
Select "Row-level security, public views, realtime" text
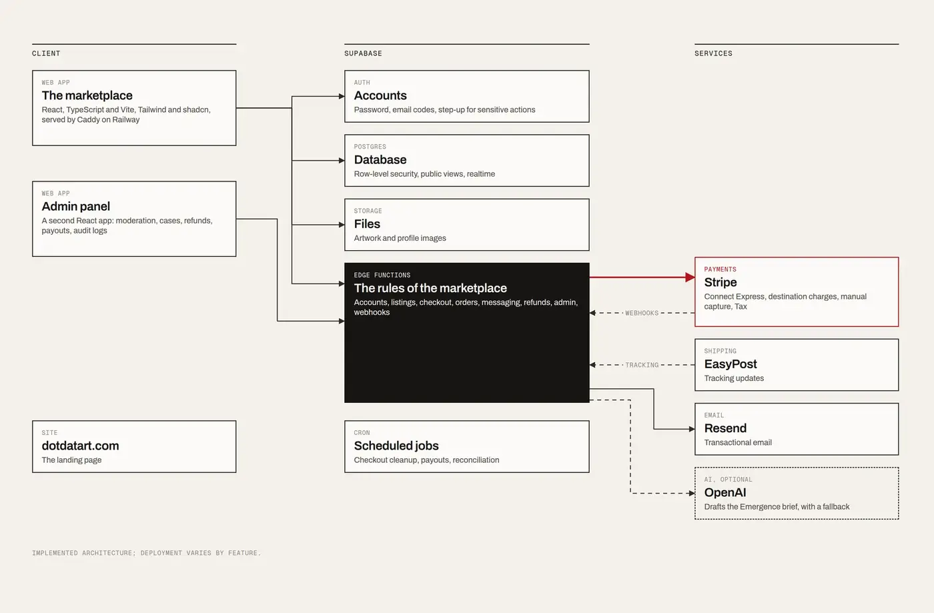(424, 174)
